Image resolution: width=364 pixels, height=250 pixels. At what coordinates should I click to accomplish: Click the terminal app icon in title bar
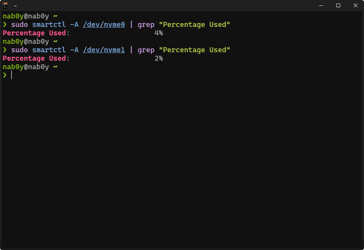tap(6, 5)
